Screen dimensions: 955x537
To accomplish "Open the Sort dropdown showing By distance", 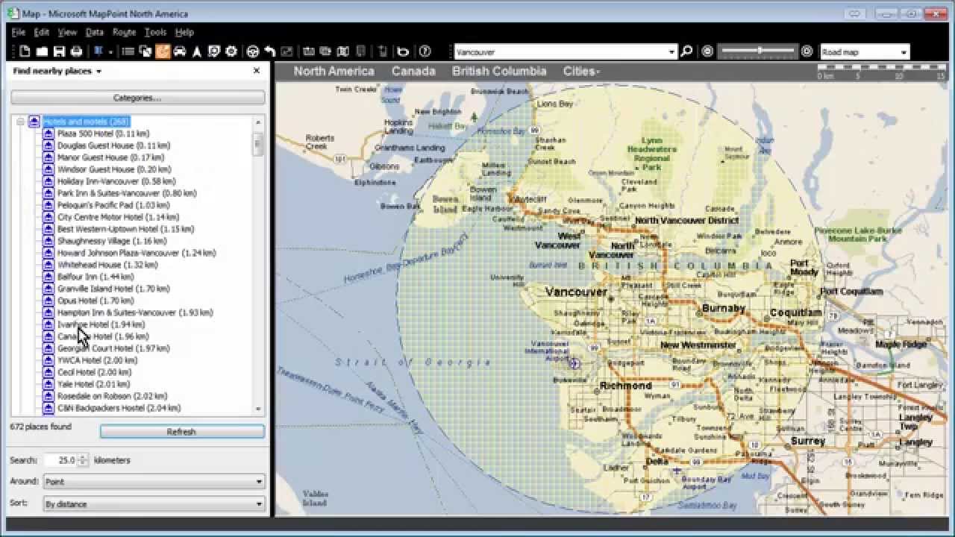I will pyautogui.click(x=154, y=504).
